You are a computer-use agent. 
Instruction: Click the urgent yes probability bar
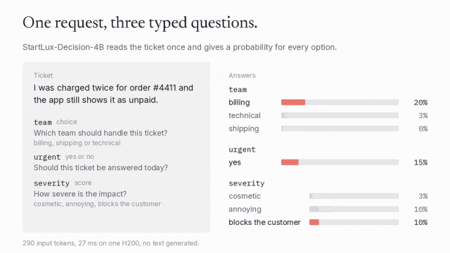tap(340, 162)
